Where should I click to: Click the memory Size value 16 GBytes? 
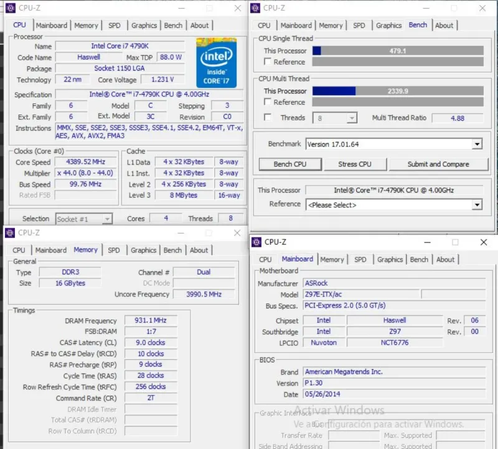70,283
